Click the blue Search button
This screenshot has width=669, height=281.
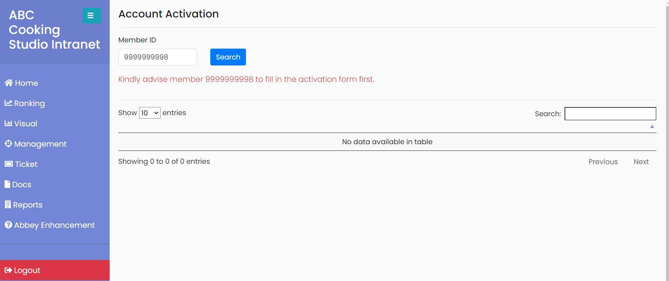(x=228, y=57)
